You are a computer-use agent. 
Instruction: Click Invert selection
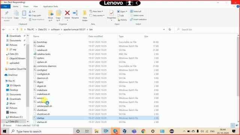pyautogui.click(x=138, y=19)
